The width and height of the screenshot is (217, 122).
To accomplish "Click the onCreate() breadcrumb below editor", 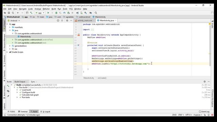I will point(102,78).
